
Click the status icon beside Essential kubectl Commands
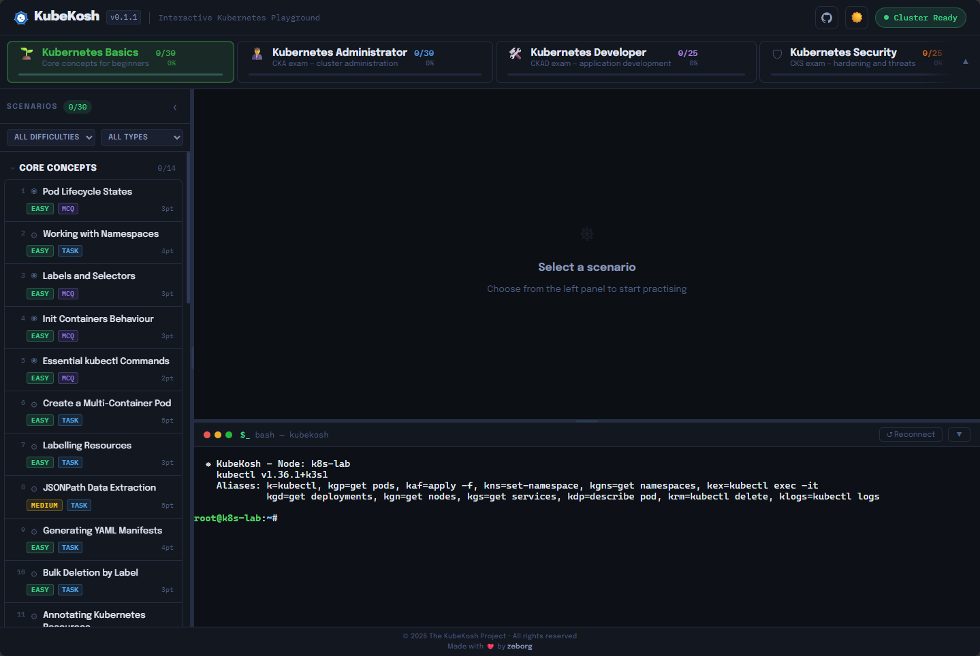(34, 361)
